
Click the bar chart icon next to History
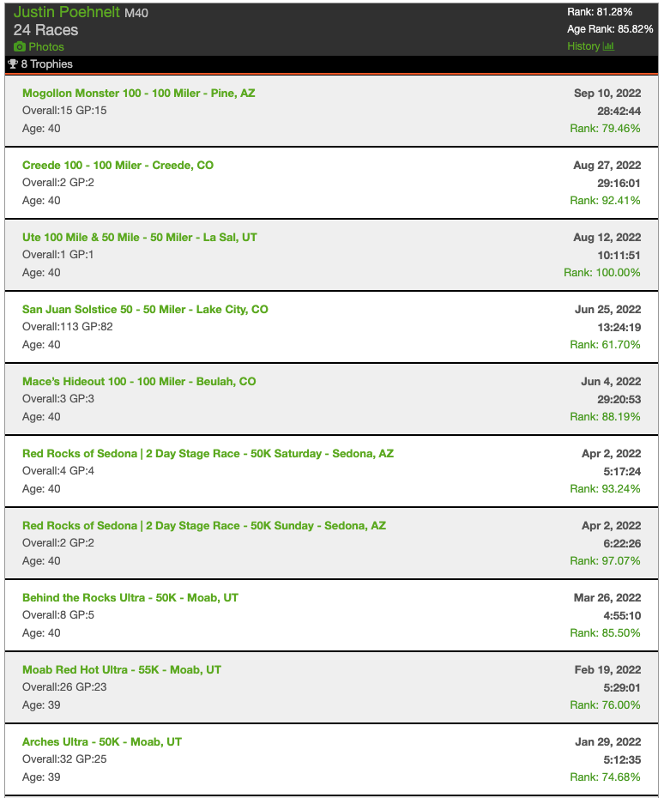pos(608,46)
